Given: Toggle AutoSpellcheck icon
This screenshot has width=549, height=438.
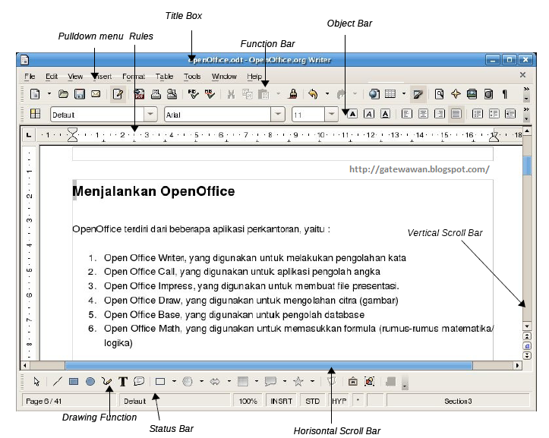Looking at the screenshot, I should [210, 94].
